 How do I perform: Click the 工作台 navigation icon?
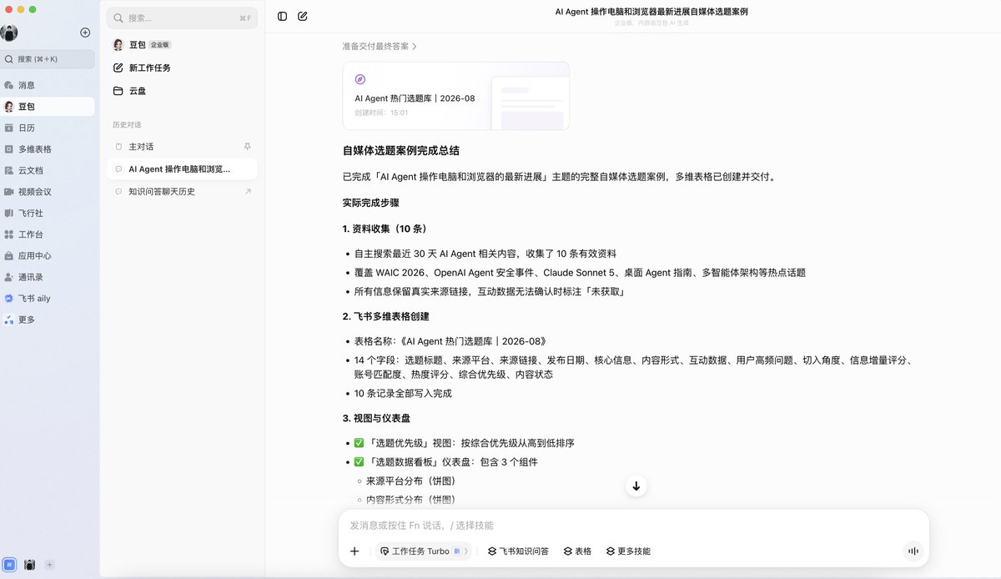click(9, 234)
